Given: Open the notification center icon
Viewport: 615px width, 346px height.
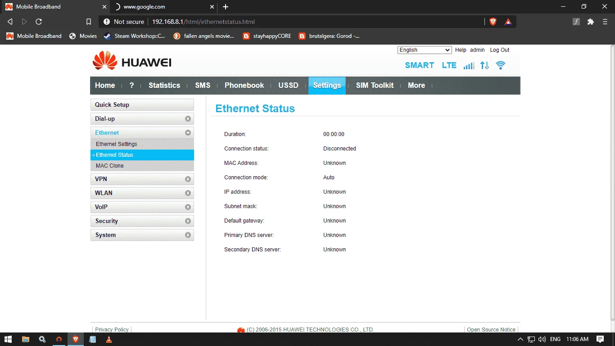Looking at the screenshot, I should pyautogui.click(x=600, y=339).
